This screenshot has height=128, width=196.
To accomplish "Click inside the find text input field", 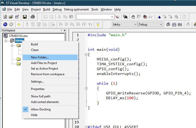I will 93,17.
